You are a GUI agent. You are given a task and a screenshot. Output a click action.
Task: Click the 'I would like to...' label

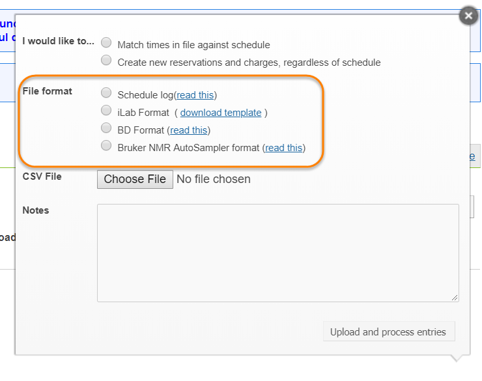[x=58, y=41]
